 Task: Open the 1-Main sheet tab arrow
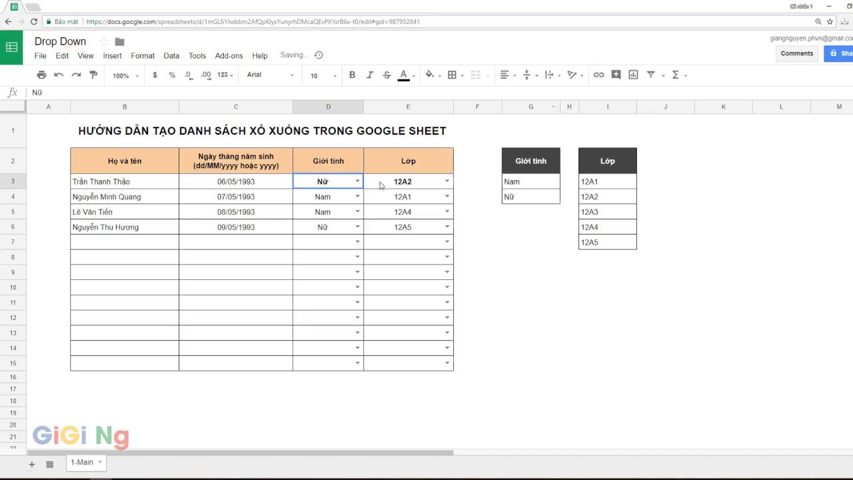(x=100, y=462)
